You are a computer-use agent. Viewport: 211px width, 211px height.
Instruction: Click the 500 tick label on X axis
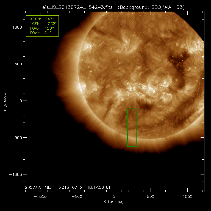coord(151,197)
